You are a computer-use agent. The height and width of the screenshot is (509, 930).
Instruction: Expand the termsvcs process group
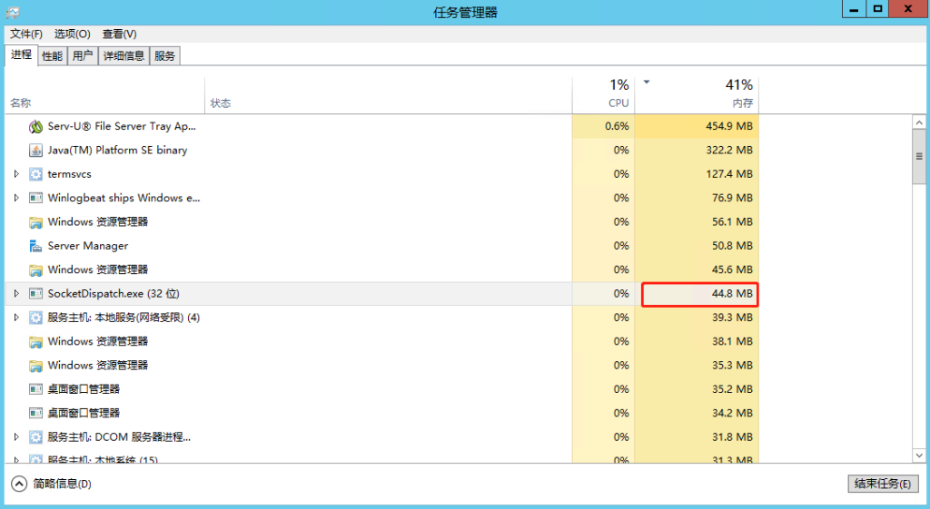point(15,174)
